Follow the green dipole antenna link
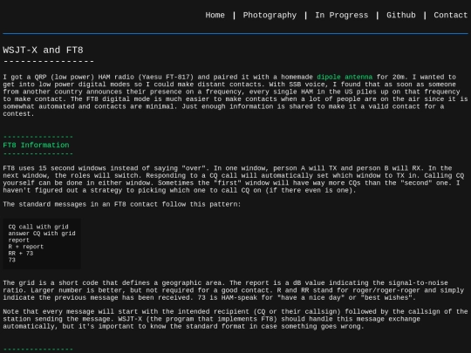This screenshot has width=471, height=353. pyautogui.click(x=345, y=77)
